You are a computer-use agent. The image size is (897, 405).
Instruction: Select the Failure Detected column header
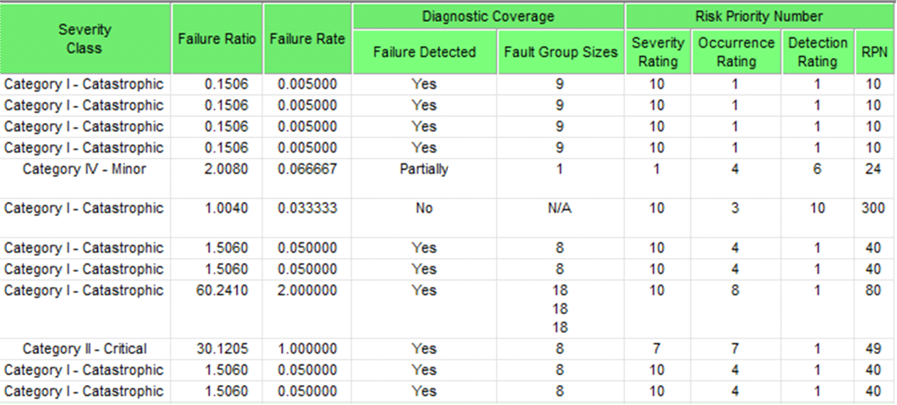[x=424, y=52]
